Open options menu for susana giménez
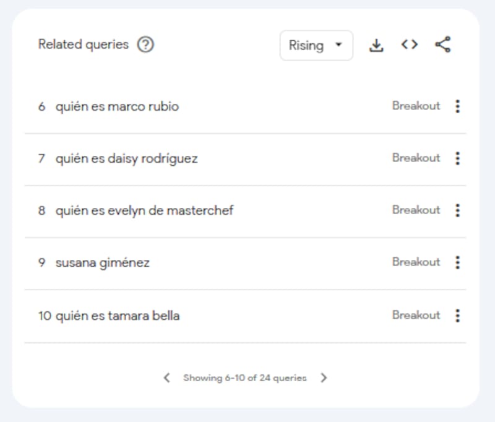Image resolution: width=495 pixels, height=422 pixels. point(457,262)
